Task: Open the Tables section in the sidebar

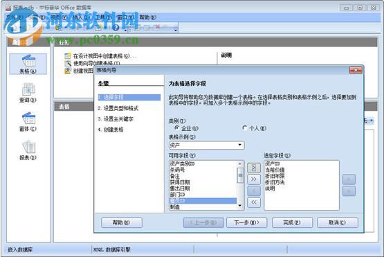Action: (28, 64)
